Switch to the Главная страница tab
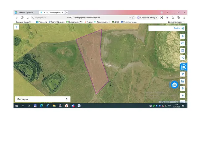 point(26,13)
